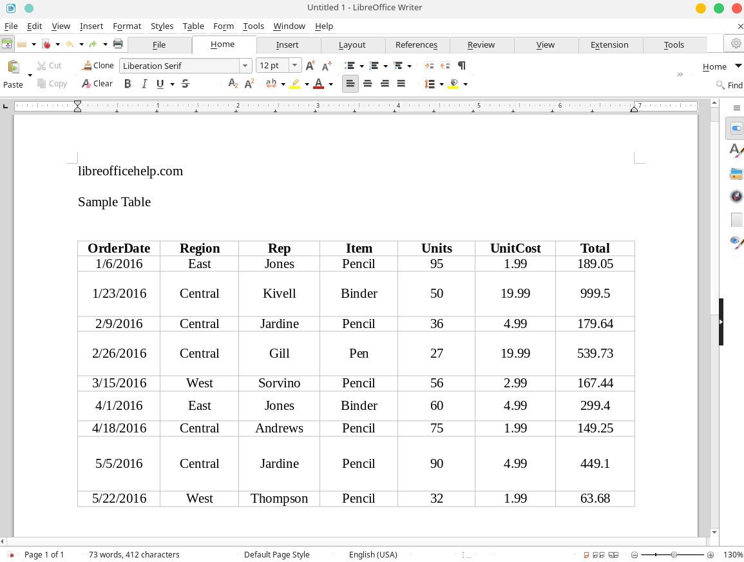Viewport: 744px width, 562px height.
Task: Click the zoom slider handle
Action: click(x=674, y=554)
